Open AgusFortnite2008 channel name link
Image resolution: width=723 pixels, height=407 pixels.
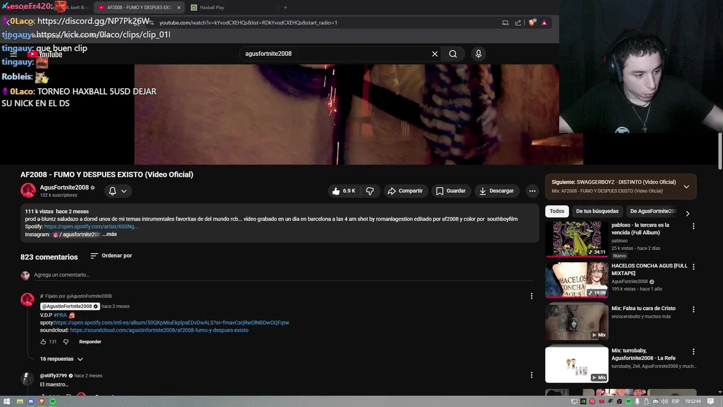(64, 188)
